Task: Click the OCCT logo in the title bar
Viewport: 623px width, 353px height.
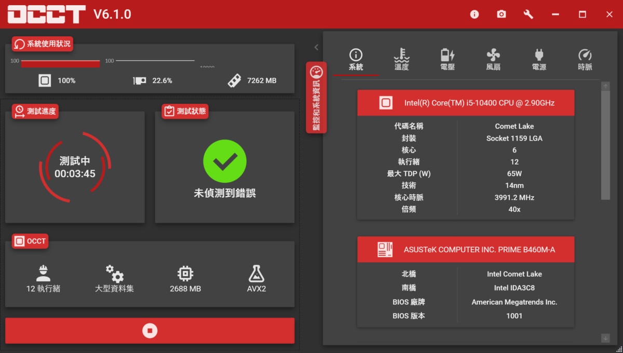Action: coord(46,14)
